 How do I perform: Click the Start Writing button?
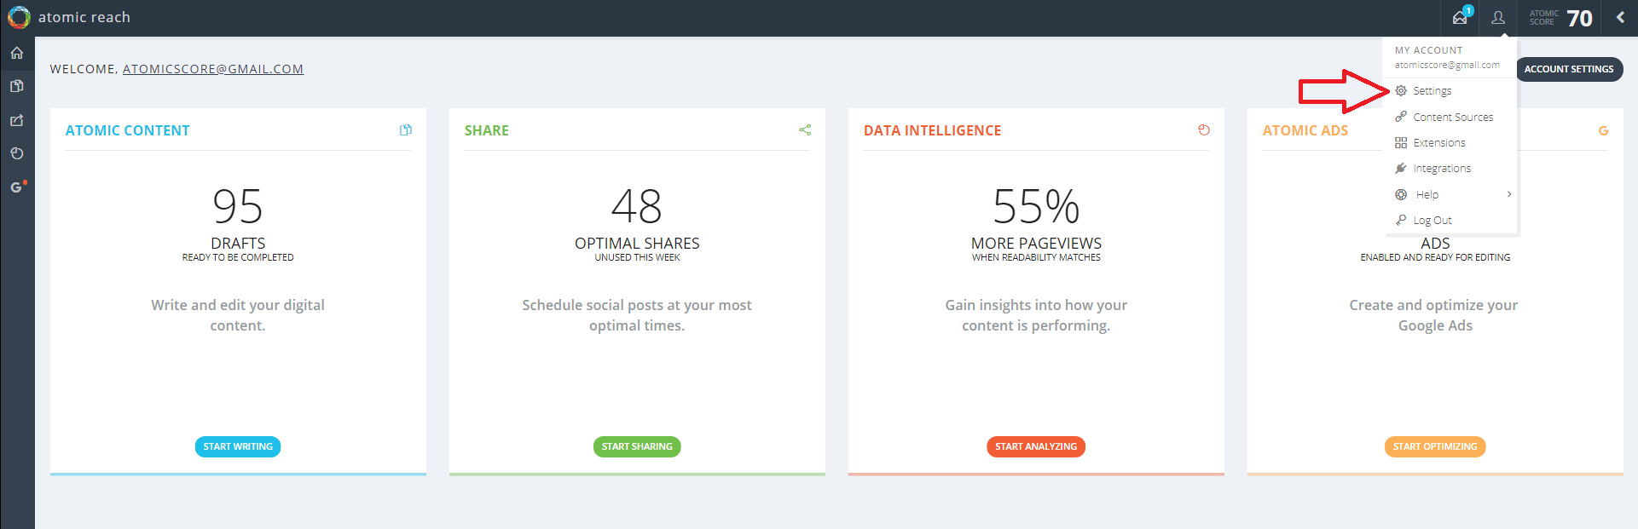pyautogui.click(x=238, y=446)
